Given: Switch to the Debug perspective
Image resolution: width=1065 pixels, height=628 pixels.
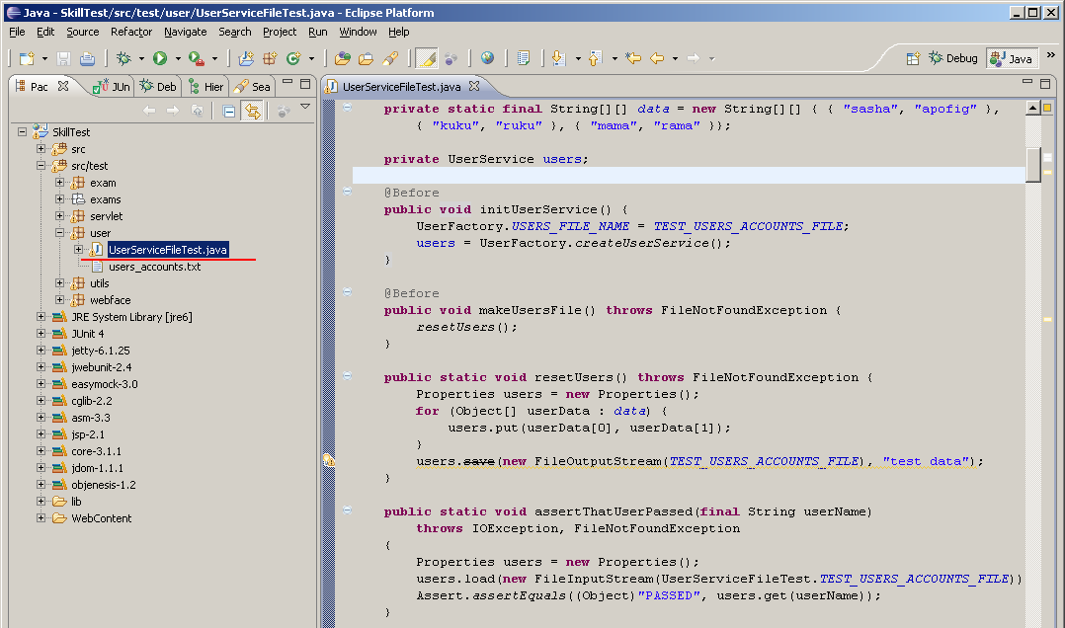Looking at the screenshot, I should [953, 58].
